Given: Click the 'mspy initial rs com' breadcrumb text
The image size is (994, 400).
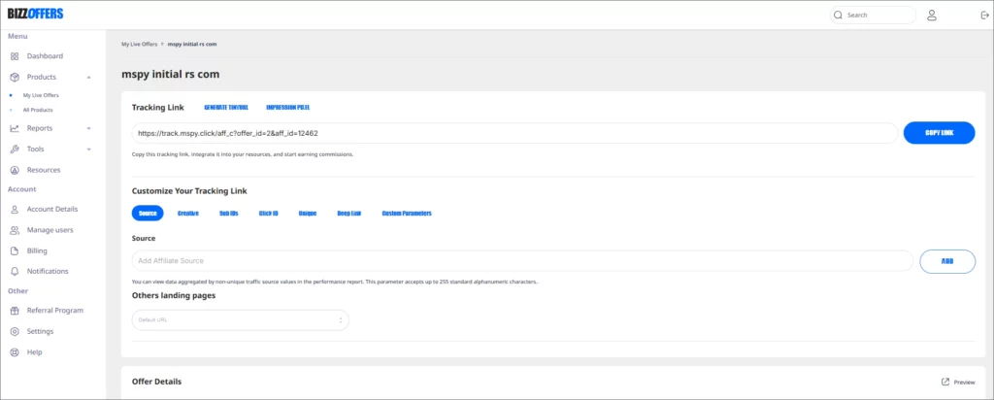Looking at the screenshot, I should tap(193, 45).
